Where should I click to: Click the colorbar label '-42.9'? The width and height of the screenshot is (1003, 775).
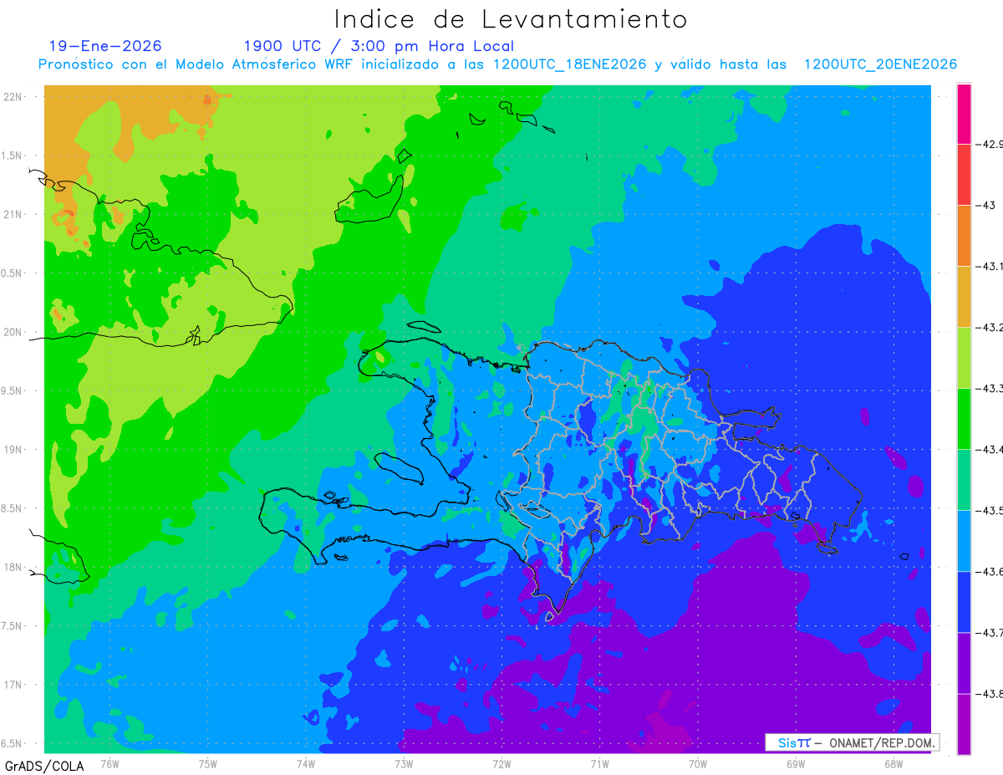point(990,144)
